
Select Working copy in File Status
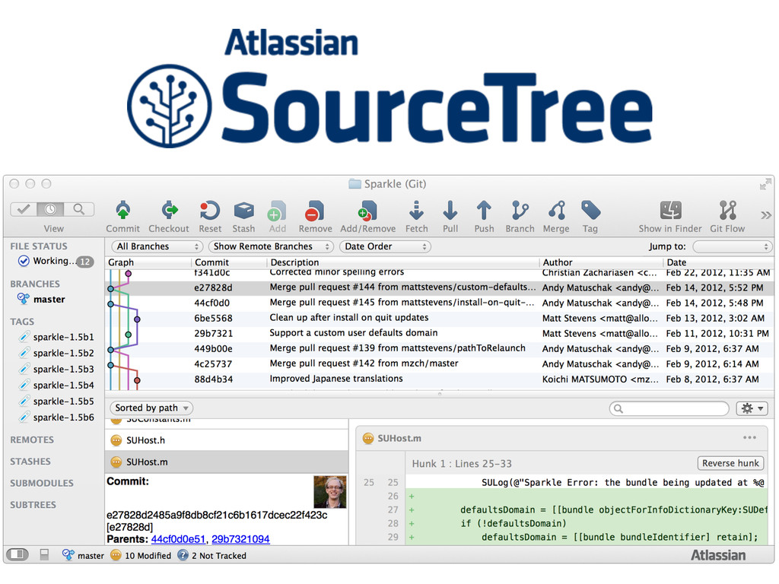pos(55,261)
